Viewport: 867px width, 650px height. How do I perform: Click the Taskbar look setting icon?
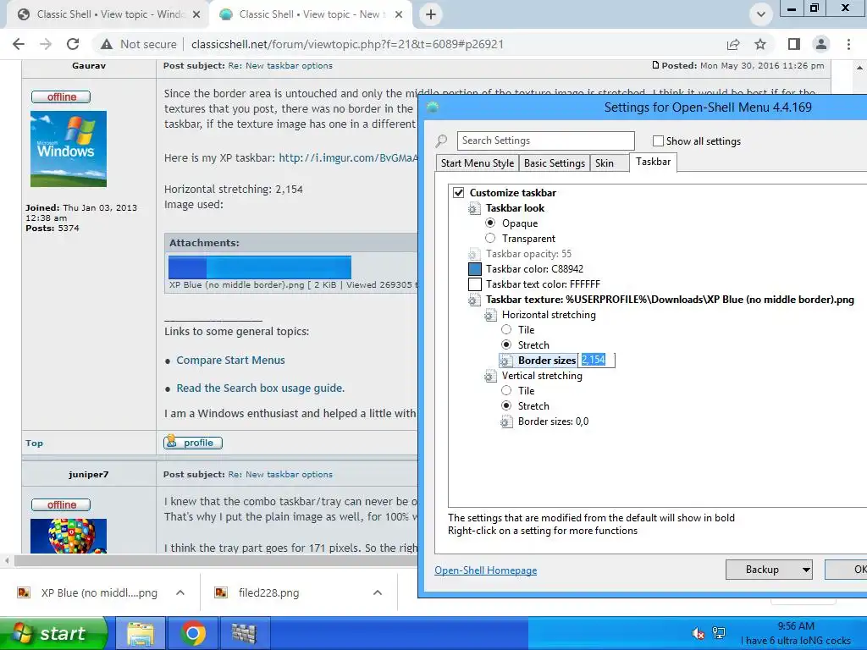pyautogui.click(x=474, y=208)
